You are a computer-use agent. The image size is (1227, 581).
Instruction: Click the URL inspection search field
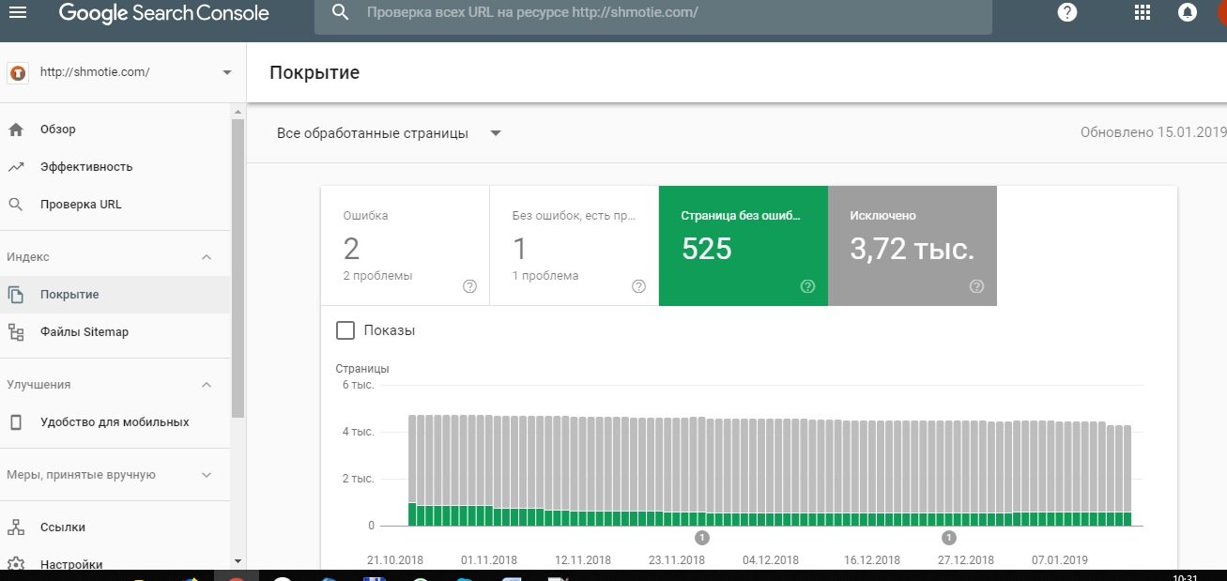pos(657,14)
